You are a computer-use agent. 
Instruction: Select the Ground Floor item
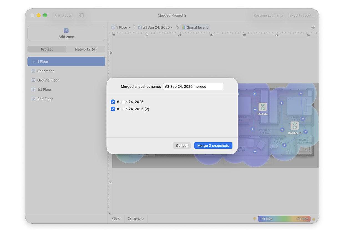(x=66, y=80)
